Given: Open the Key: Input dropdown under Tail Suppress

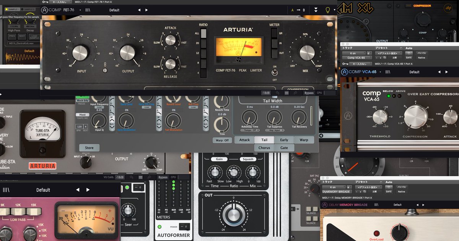Looking at the screenshot, I should (274, 130).
